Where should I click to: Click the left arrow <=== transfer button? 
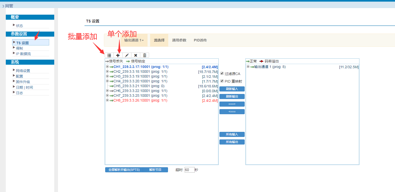(232, 112)
